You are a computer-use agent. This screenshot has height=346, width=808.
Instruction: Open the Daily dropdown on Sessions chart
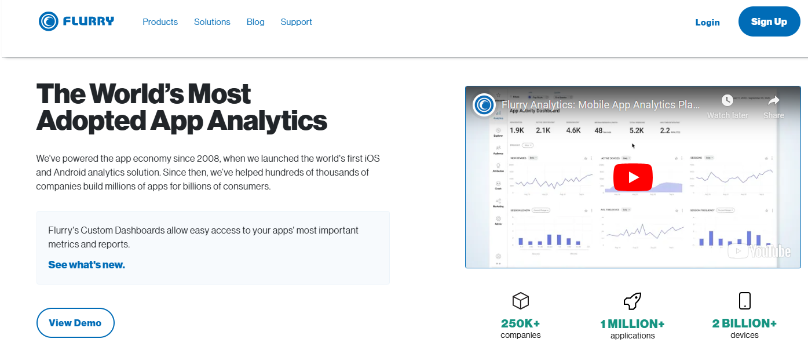[x=709, y=158]
